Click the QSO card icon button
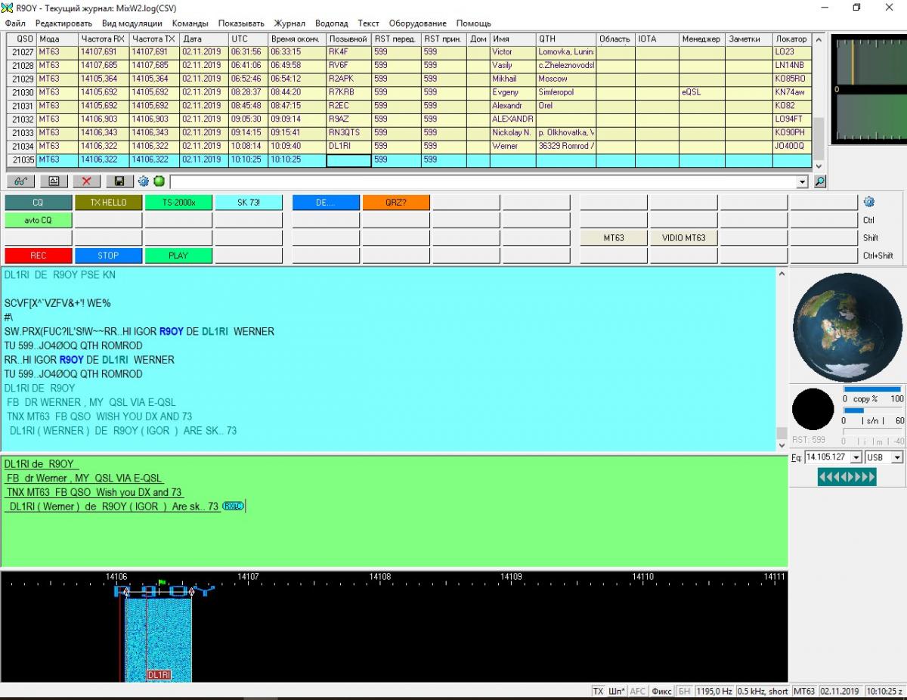This screenshot has height=700, width=907. [54, 181]
